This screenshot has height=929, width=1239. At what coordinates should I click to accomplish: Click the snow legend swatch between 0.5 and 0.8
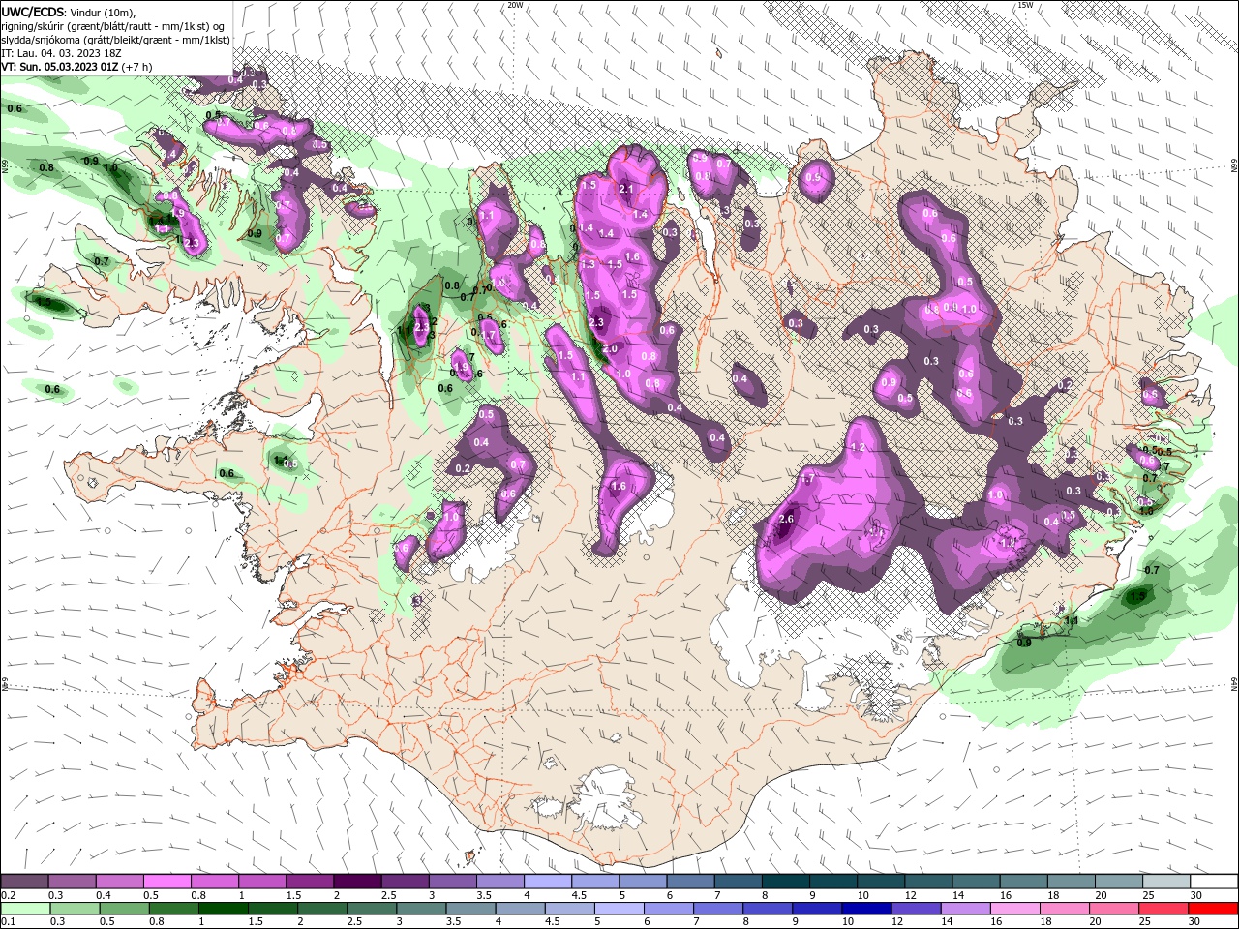(x=167, y=881)
